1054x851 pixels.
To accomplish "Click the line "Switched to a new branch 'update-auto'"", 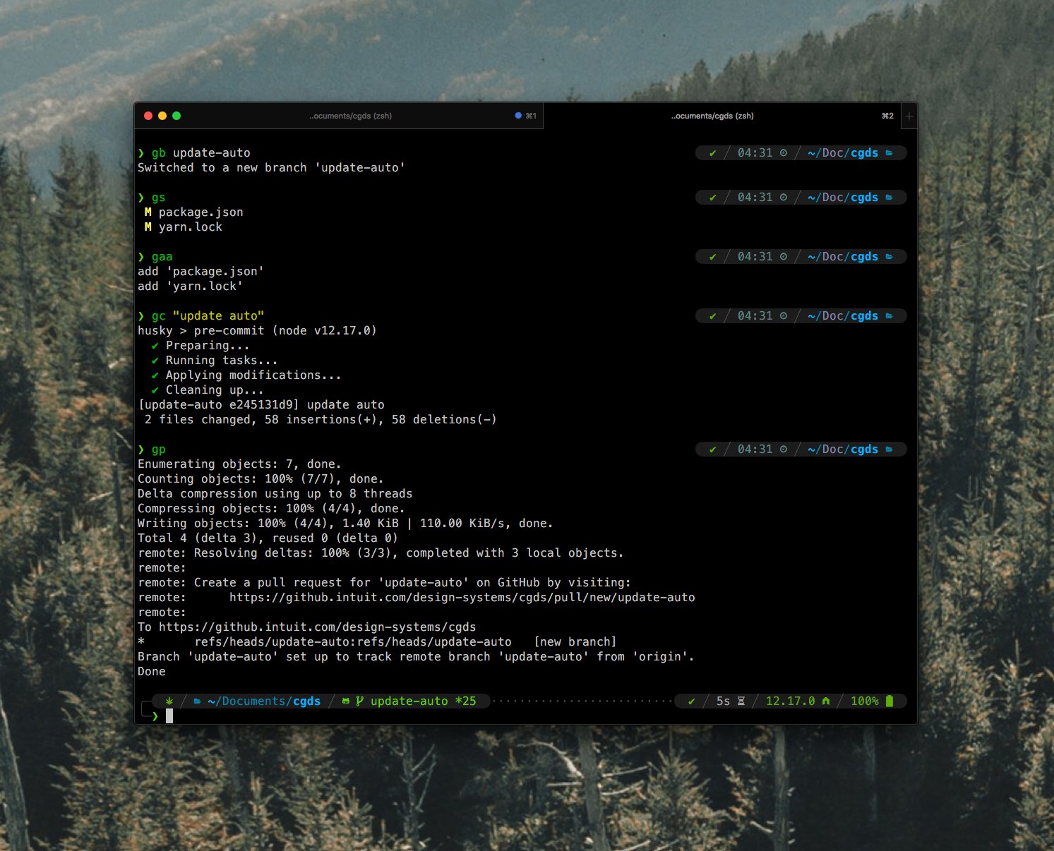I will click(272, 167).
